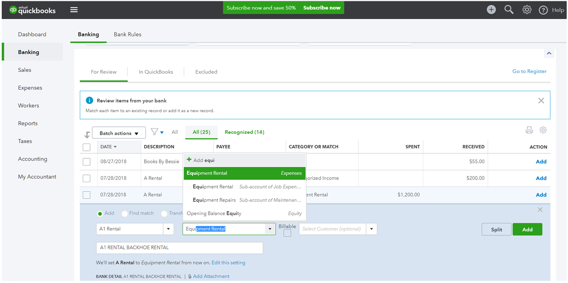Sort by the DATE column header
The height and width of the screenshot is (283, 568).
tap(108, 147)
